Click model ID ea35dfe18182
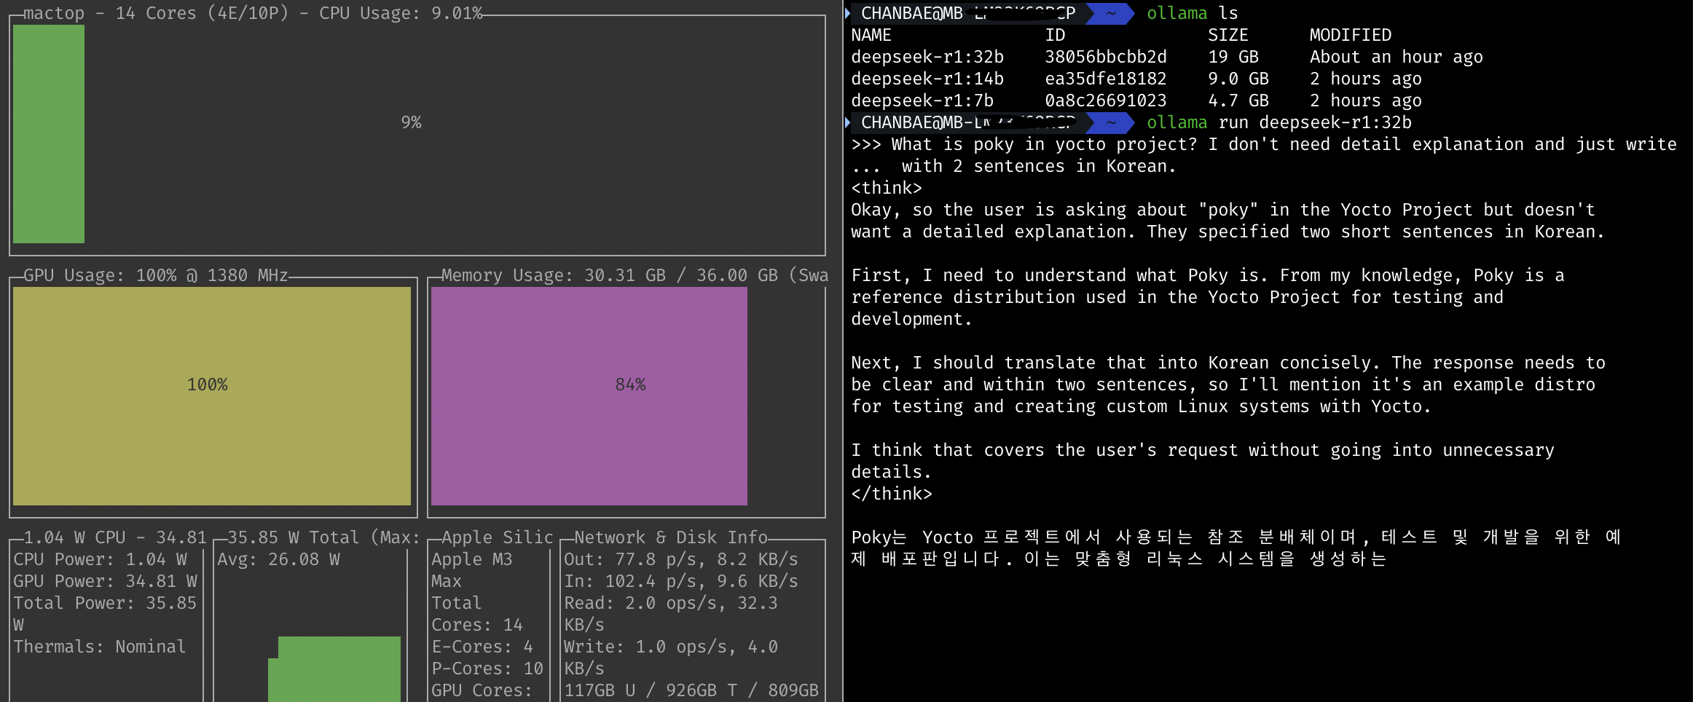1693x702 pixels. click(x=1106, y=79)
